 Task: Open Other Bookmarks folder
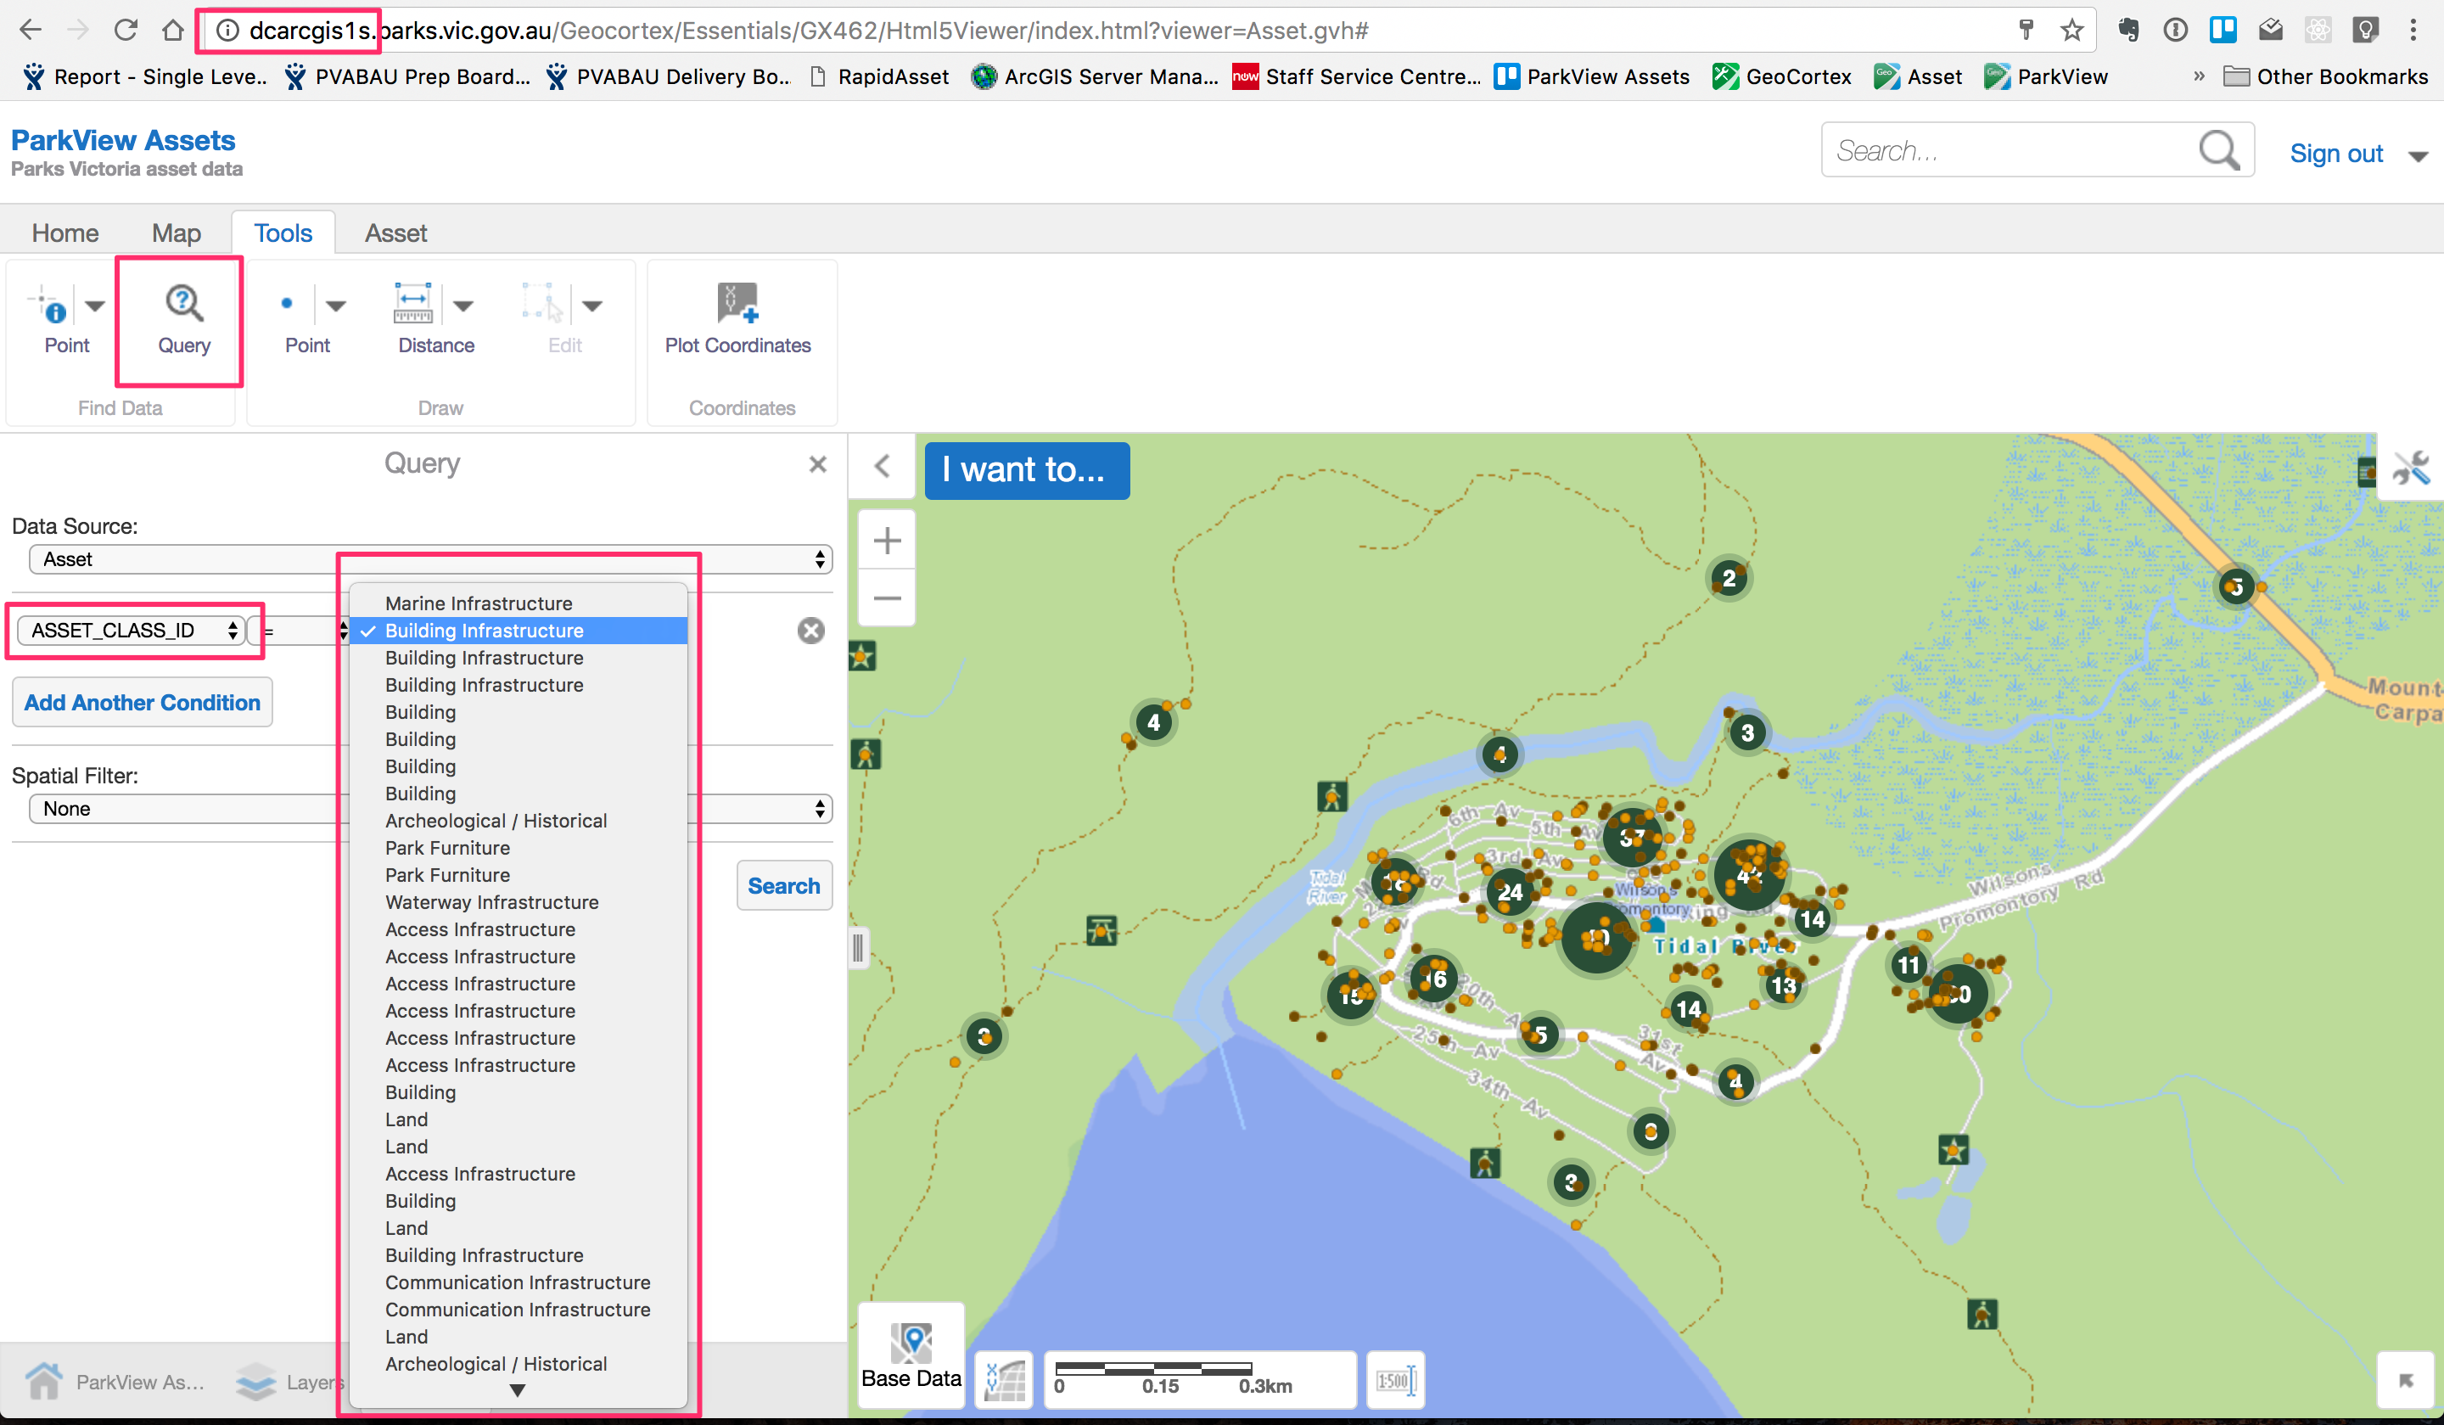2324,76
